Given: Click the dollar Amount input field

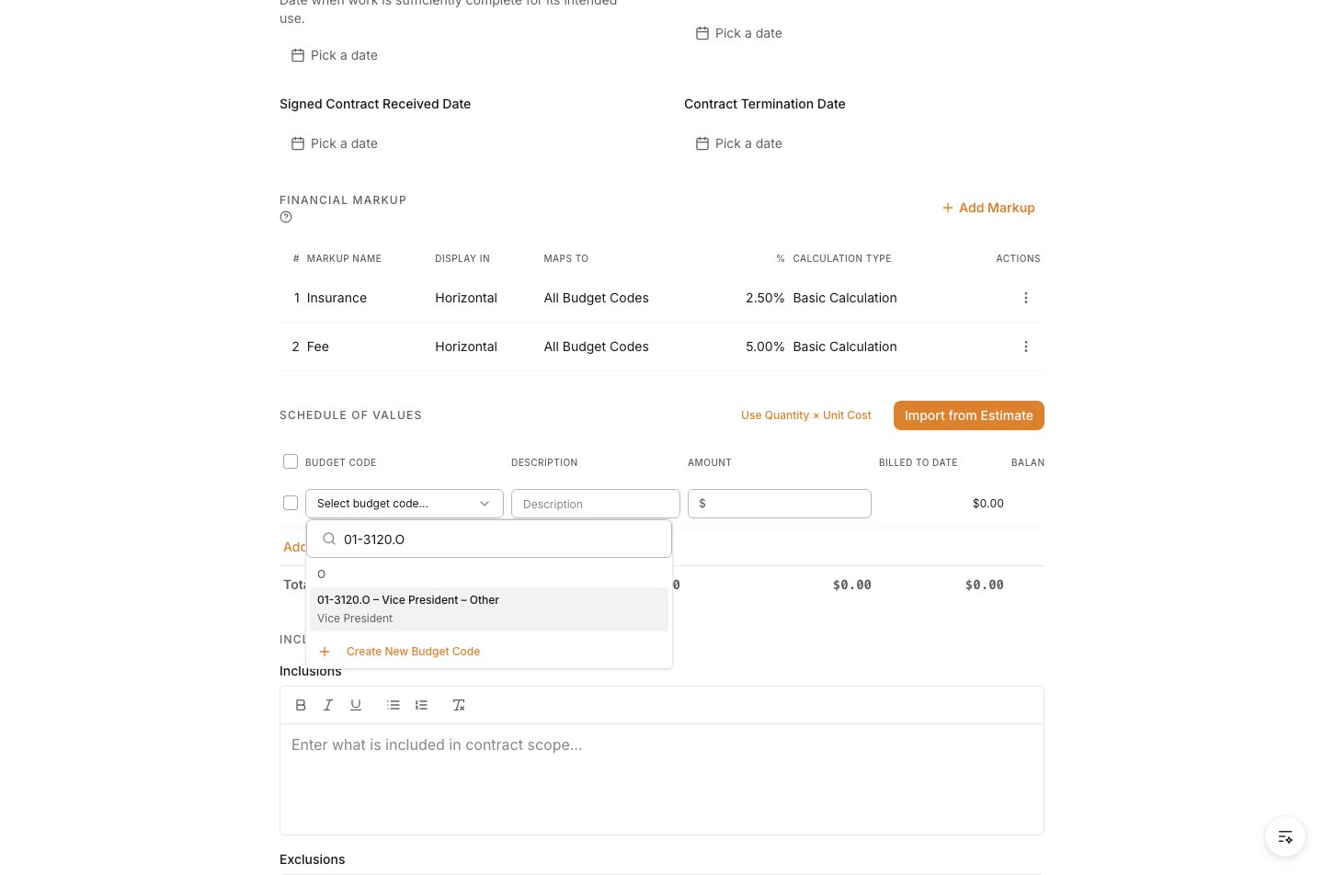Looking at the screenshot, I should point(780,504).
